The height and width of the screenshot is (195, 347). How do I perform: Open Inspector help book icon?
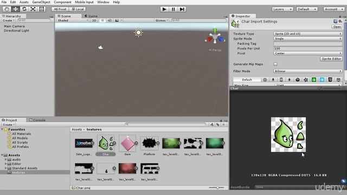[336, 21]
